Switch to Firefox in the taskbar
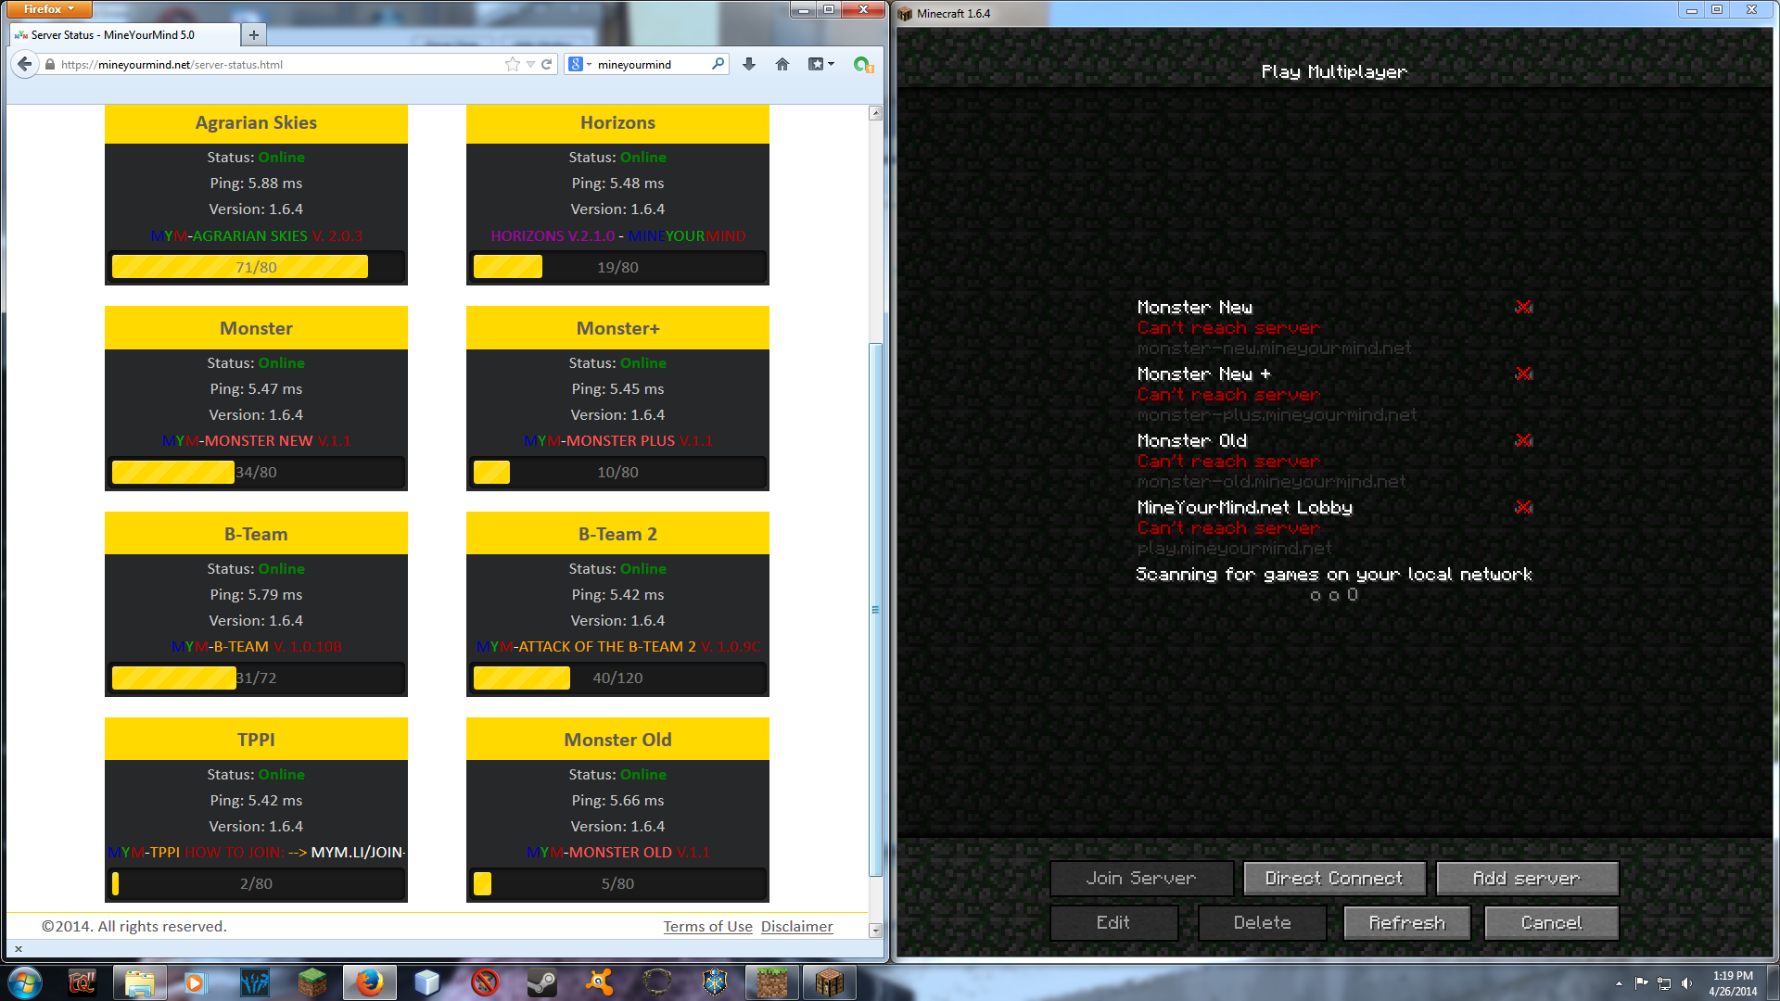The image size is (1780, 1001). click(x=369, y=982)
